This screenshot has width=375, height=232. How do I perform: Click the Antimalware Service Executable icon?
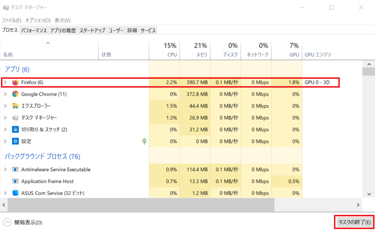point(15,169)
